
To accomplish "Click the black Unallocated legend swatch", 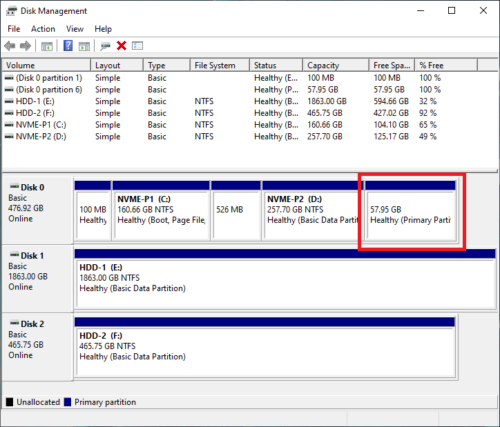I will click(10, 402).
